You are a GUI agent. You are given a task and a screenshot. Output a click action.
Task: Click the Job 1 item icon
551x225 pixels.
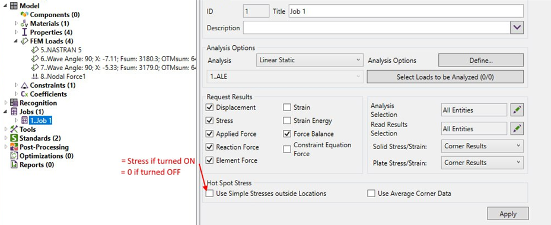pos(24,121)
